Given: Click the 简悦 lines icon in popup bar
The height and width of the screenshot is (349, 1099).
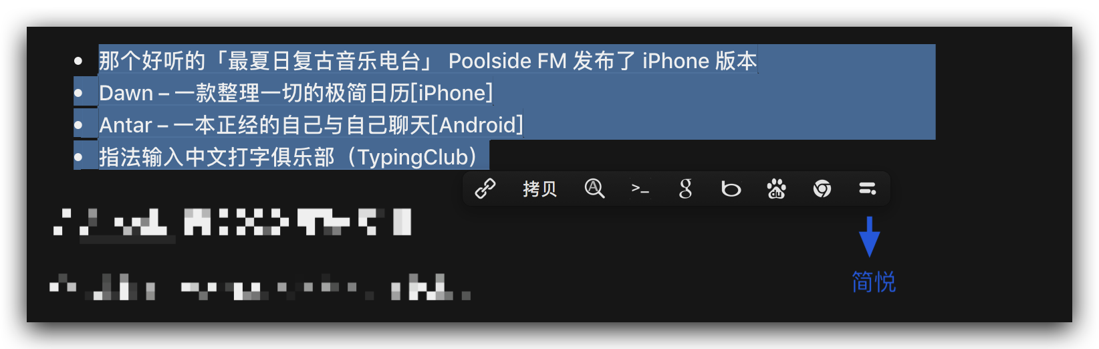Looking at the screenshot, I should coord(868,189).
